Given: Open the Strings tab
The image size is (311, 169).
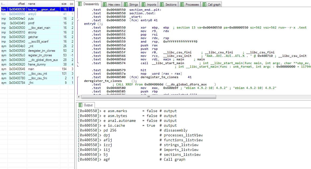Looking at the screenshot, I should pyautogui.click(x=131, y=5).
